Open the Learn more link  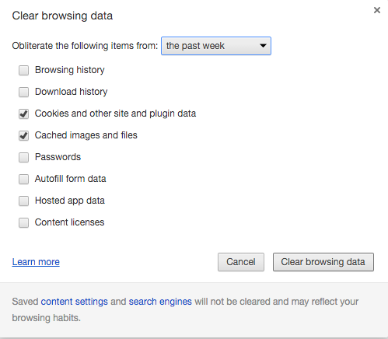tap(36, 262)
